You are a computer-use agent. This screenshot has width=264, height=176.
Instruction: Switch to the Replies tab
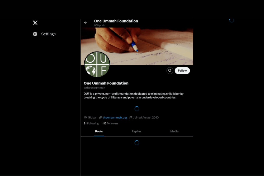point(136,131)
